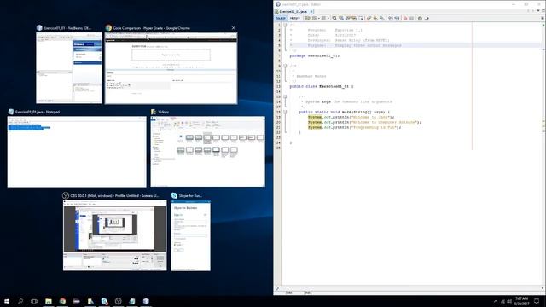
Task: Close the Chrome thumbnail with its X button
Action: tap(233, 28)
